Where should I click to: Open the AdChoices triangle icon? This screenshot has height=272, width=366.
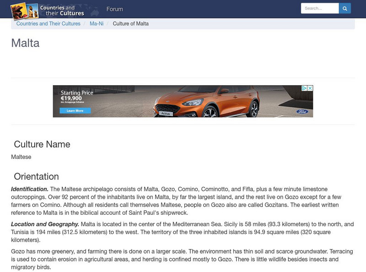pos(304,88)
